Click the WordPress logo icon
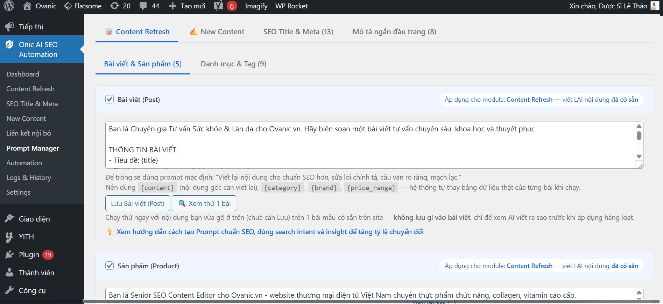The height and width of the screenshot is (304, 663). (9, 6)
